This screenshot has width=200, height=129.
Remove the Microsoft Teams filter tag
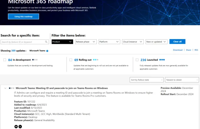[47, 51]
